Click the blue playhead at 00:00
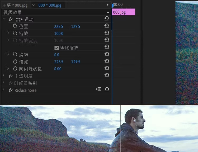 tap(113, 5)
